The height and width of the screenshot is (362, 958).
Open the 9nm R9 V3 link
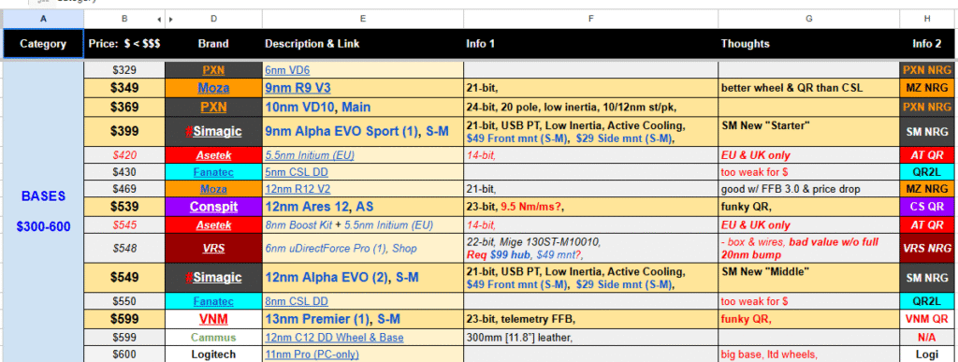point(298,88)
